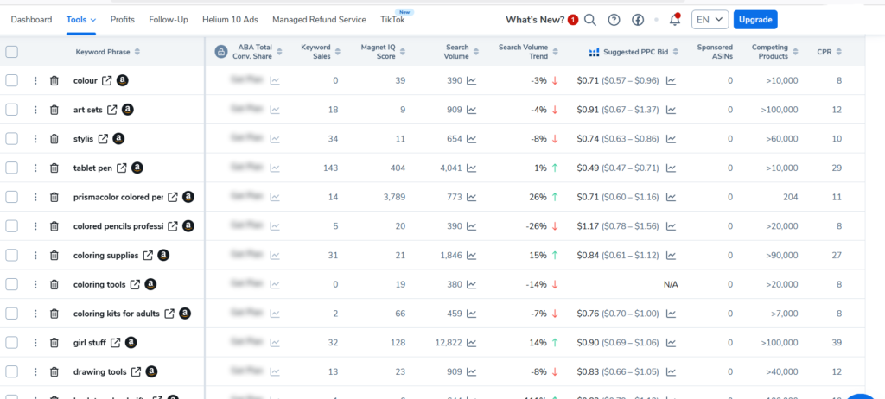The image size is (885, 399).
Task: Go to the Profits tab
Action: [x=123, y=20]
